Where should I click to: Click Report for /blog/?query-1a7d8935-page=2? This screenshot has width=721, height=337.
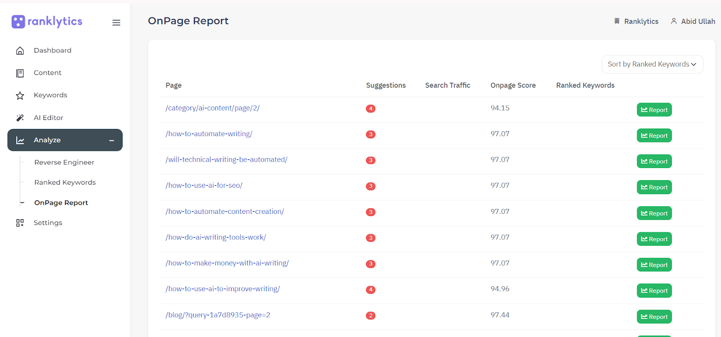(654, 317)
